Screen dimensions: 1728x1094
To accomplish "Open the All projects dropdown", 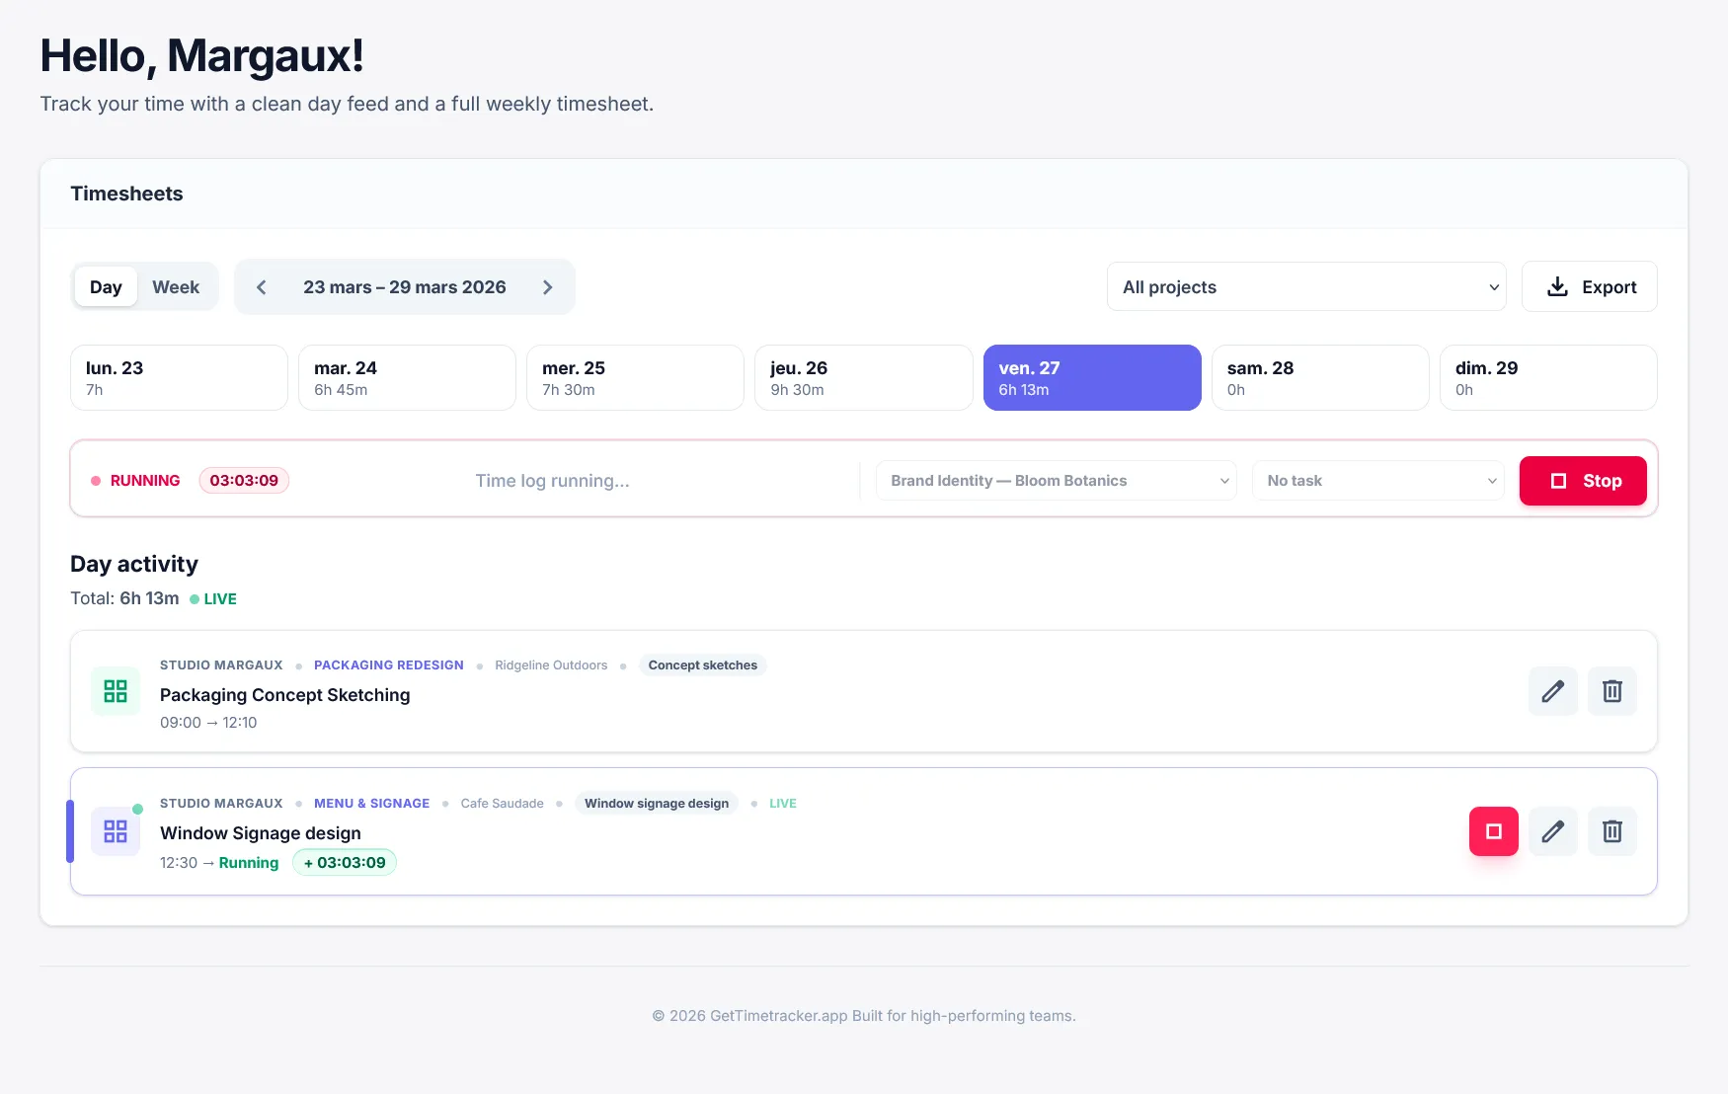I will tap(1305, 286).
